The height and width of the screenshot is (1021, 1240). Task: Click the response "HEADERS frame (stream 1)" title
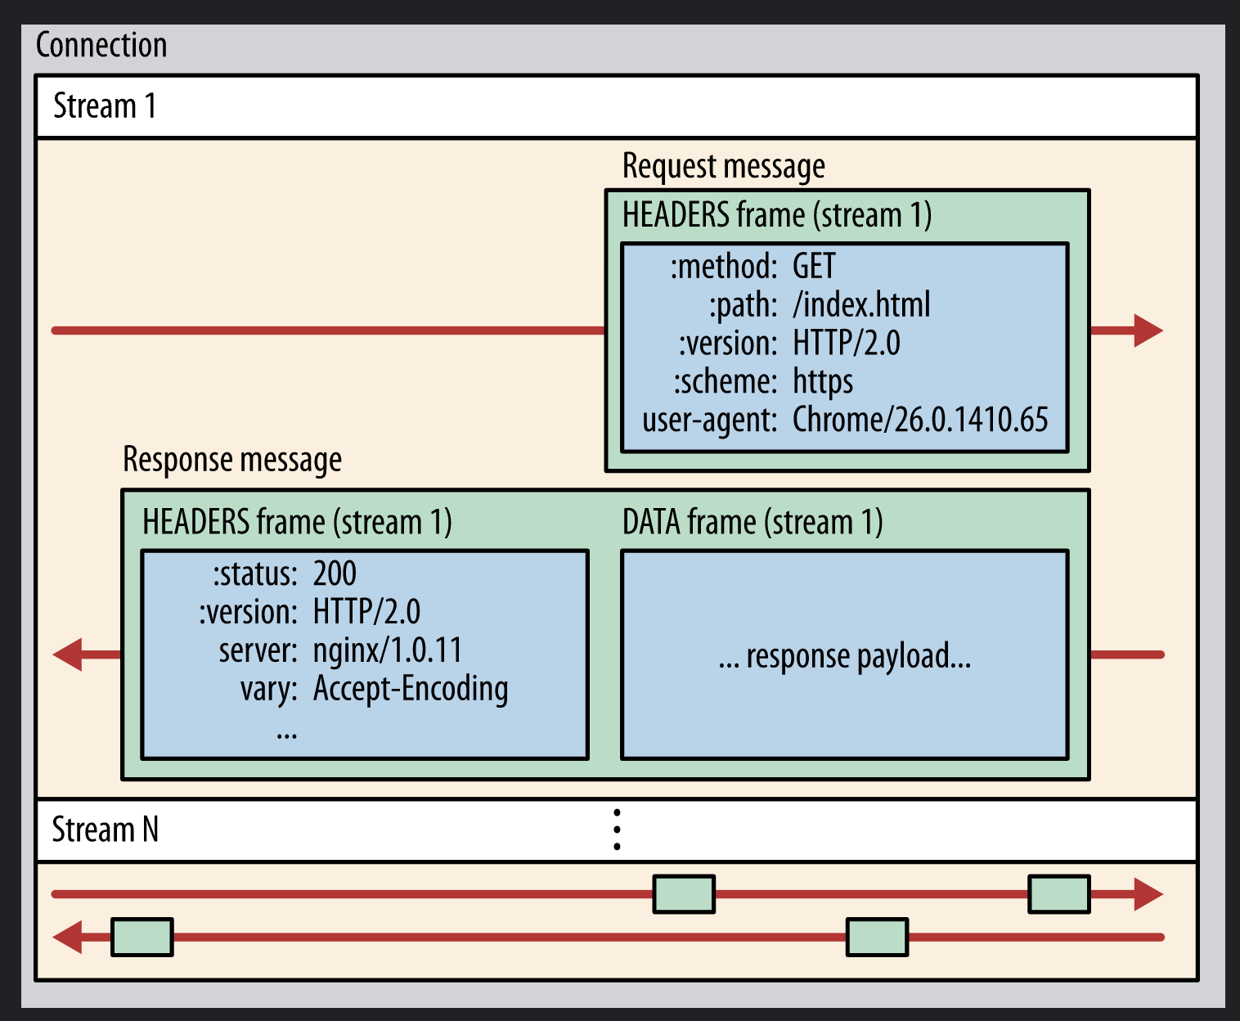[297, 522]
